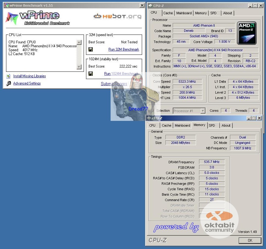Minimize the lower CPU-Z Memory window
The width and height of the screenshot is (266, 249).
[x=249, y=118]
